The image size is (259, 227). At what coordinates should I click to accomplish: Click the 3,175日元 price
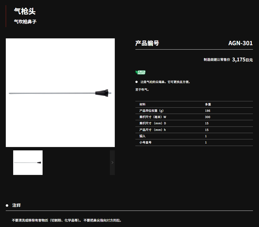click(x=242, y=60)
